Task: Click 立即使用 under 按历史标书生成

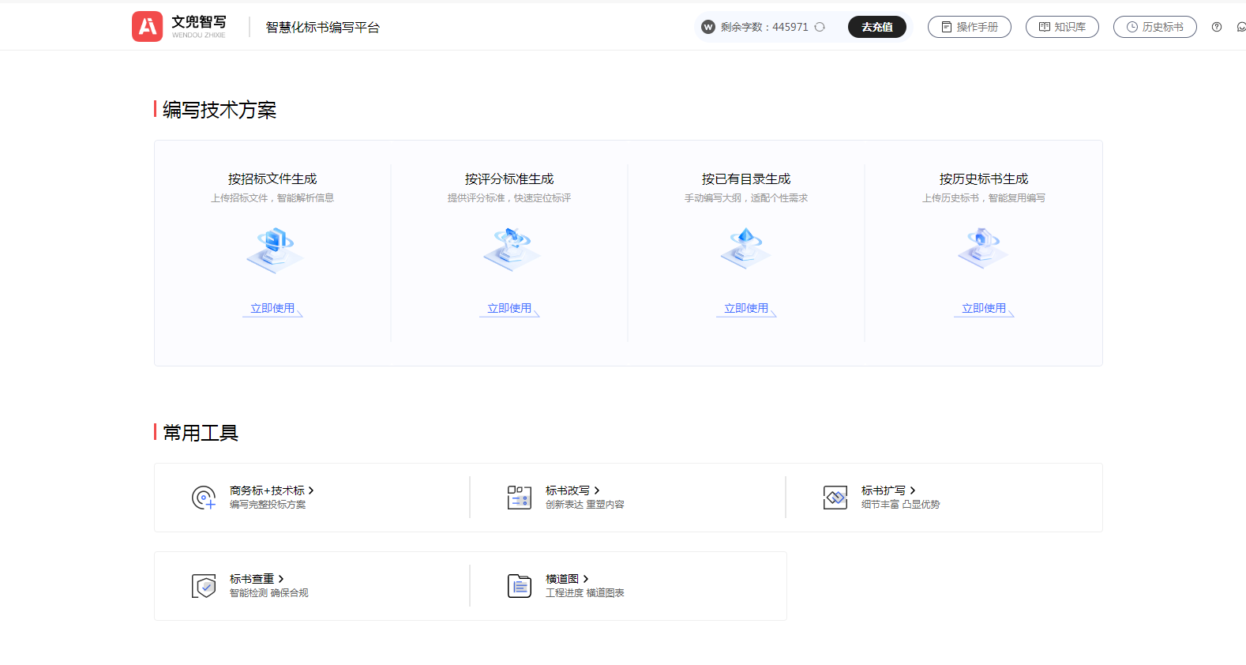Action: click(x=984, y=309)
